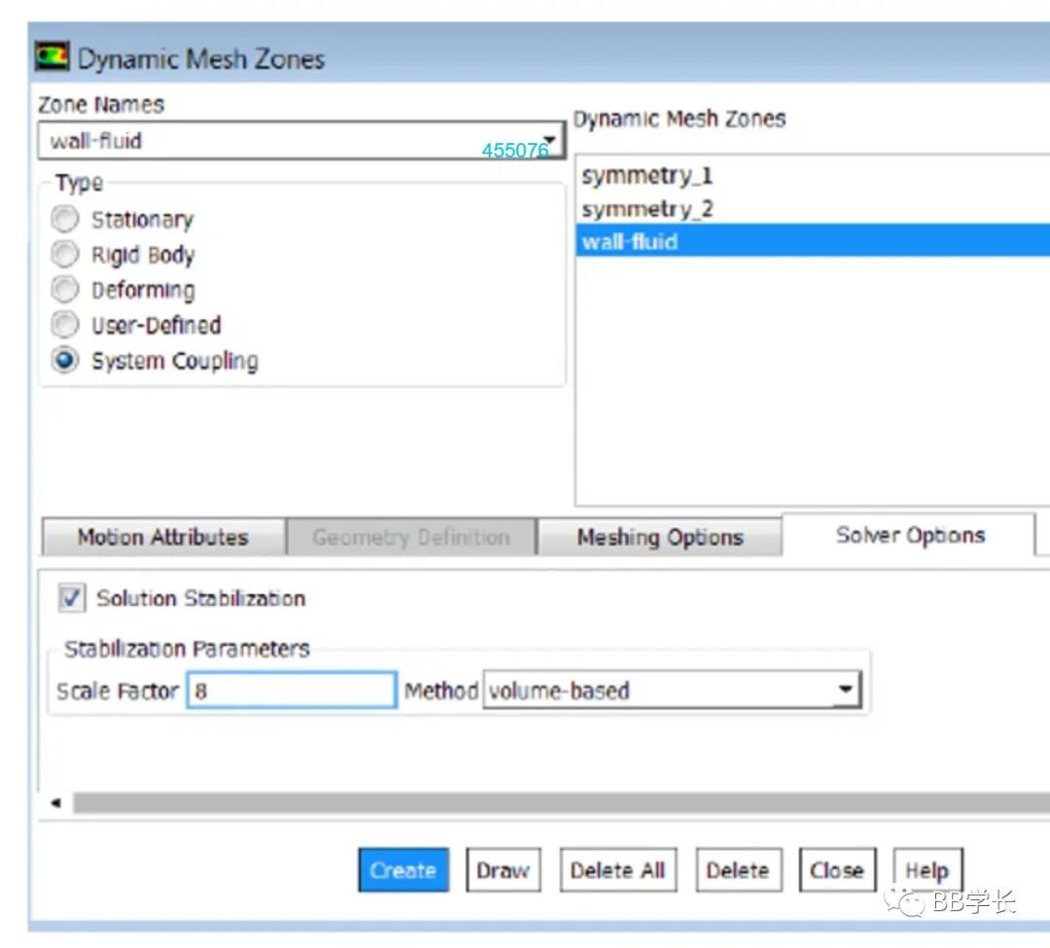Open the Meshing Options tab
The image size is (1050, 948).
pyautogui.click(x=659, y=538)
